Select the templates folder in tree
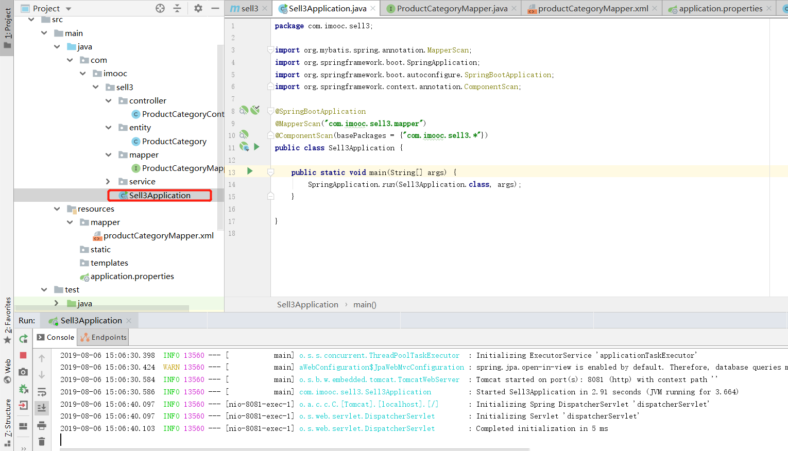This screenshot has width=788, height=451. pyautogui.click(x=104, y=263)
